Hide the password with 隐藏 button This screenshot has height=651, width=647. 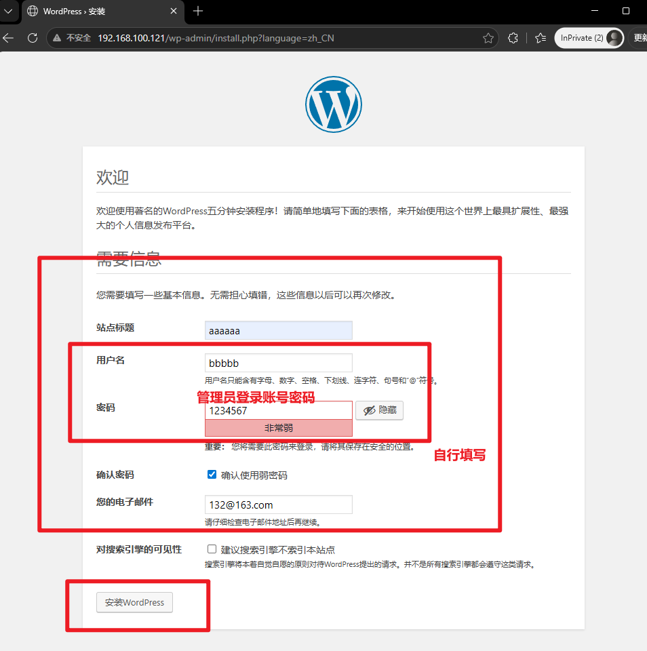tap(379, 410)
